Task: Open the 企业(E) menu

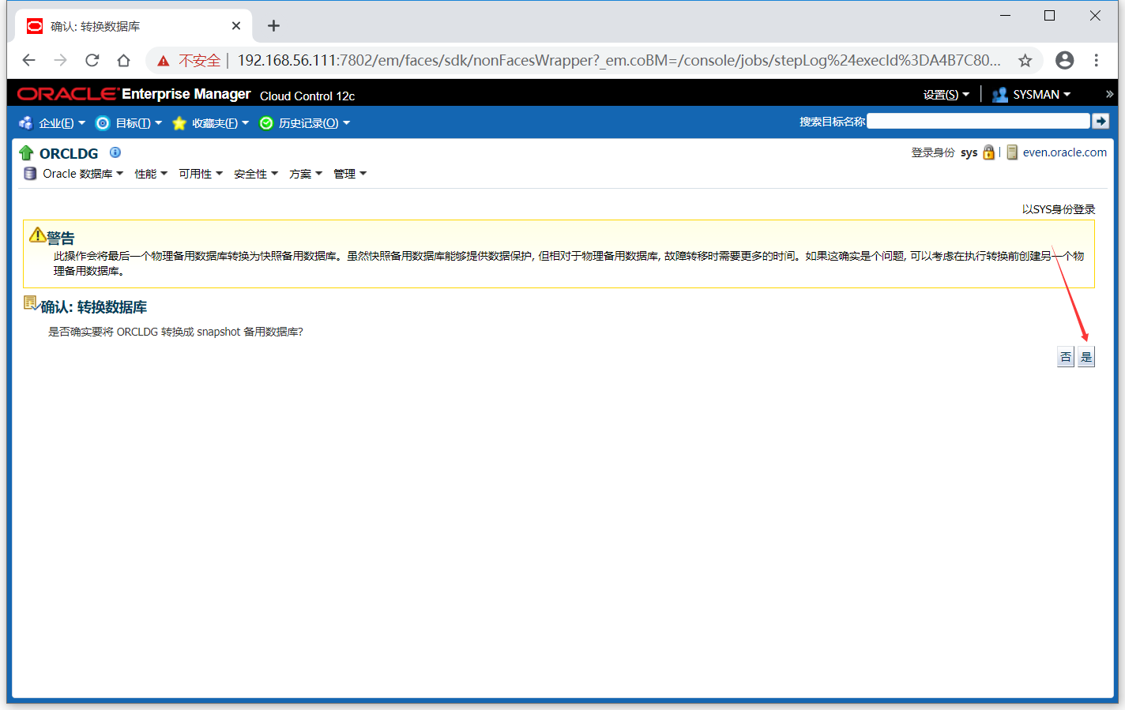Action: coord(62,123)
